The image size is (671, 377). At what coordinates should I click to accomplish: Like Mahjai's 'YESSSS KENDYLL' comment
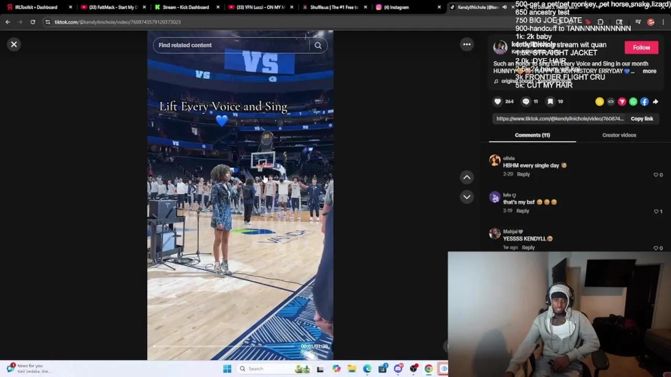656,248
